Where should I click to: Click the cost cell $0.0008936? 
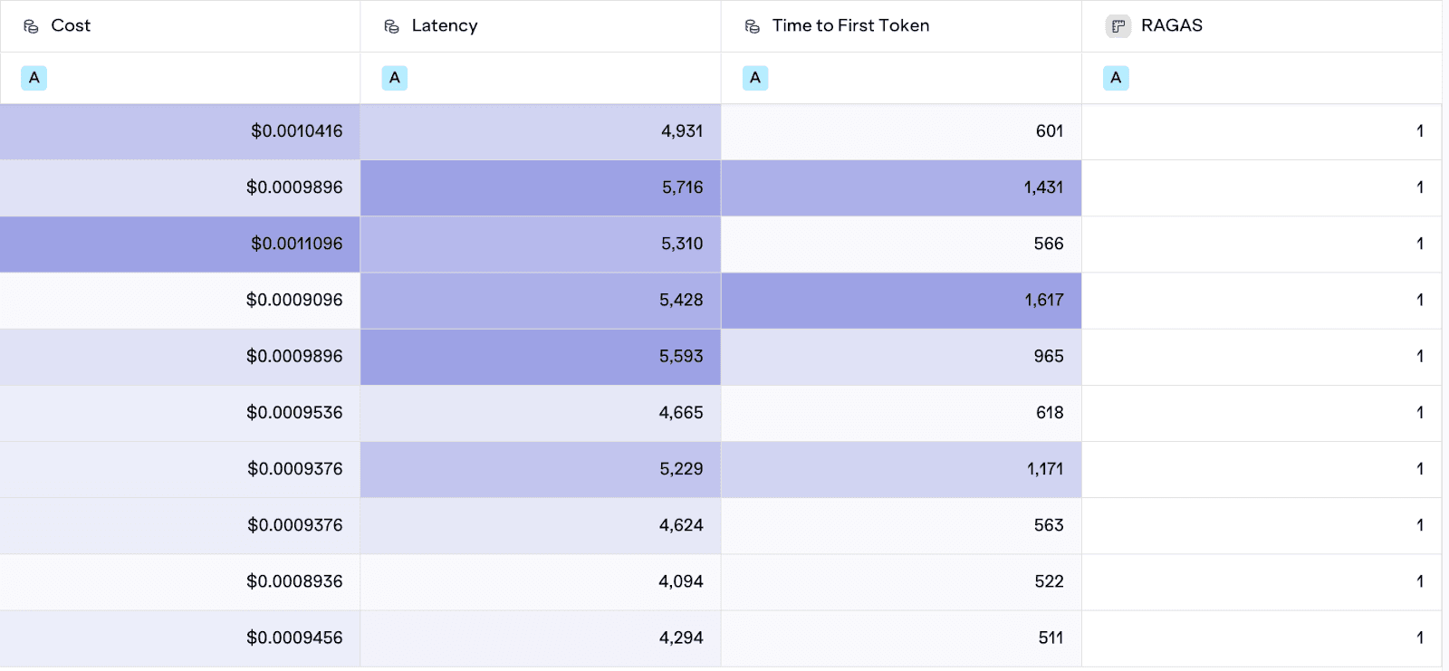point(180,582)
